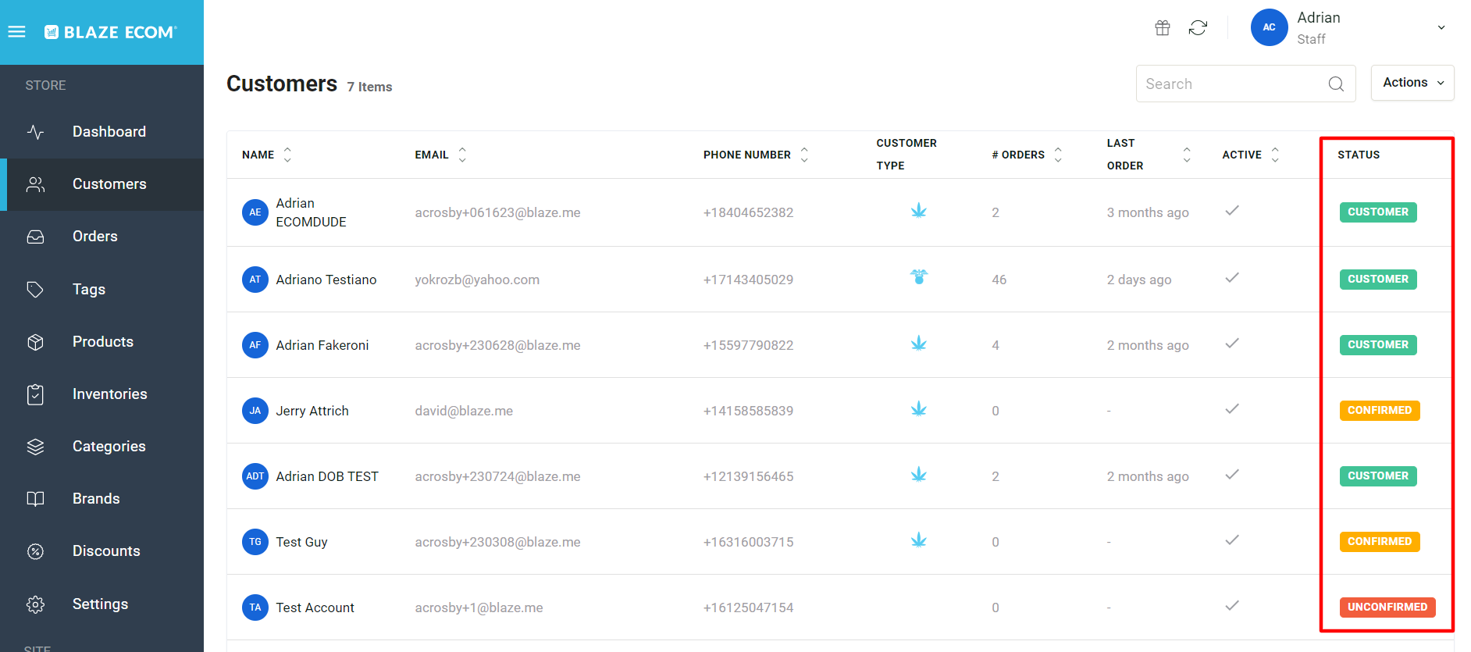Click active checkmark for Jerry Attrich

coord(1232,409)
